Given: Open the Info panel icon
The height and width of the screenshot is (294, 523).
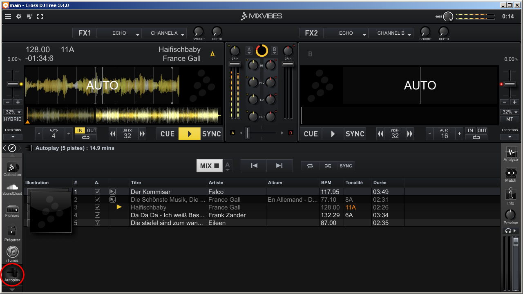Looking at the screenshot, I should click(511, 196).
